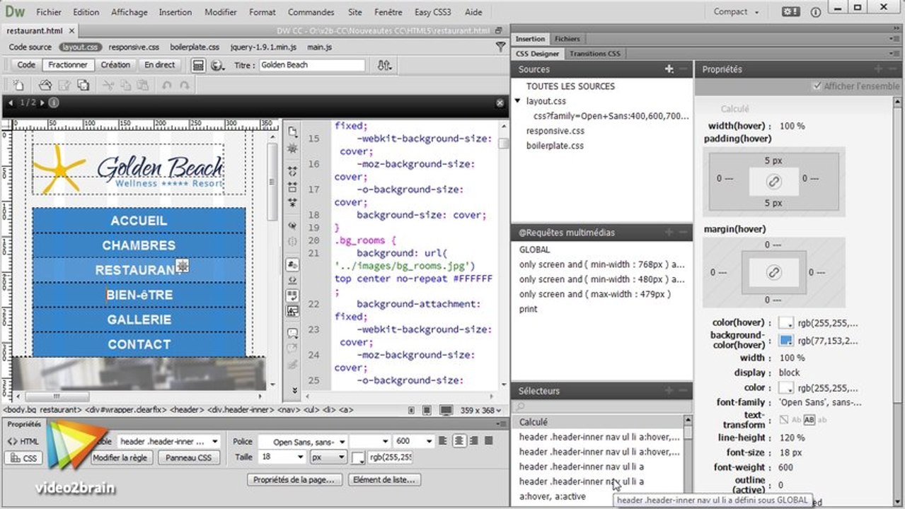Click the new document icon in toolbar
Viewport: 905px width, 509px height.
tap(19, 85)
